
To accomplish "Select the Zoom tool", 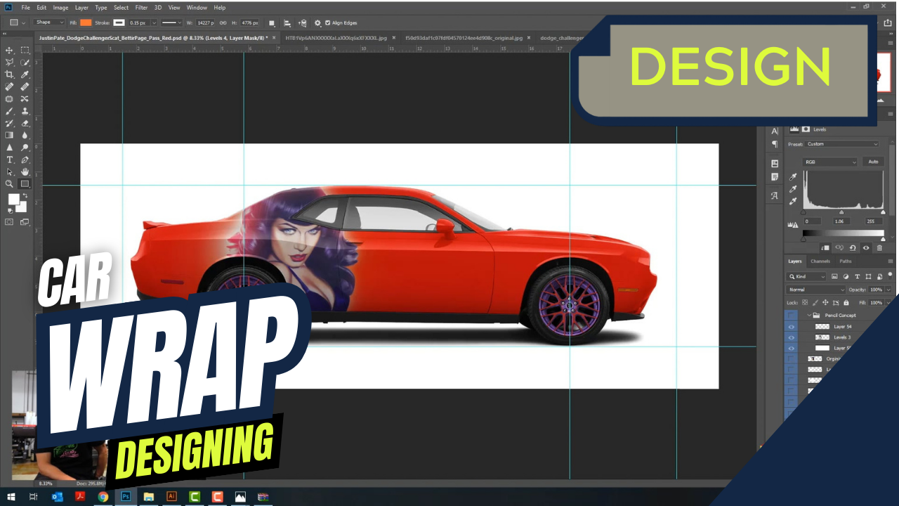I will coord(10,184).
